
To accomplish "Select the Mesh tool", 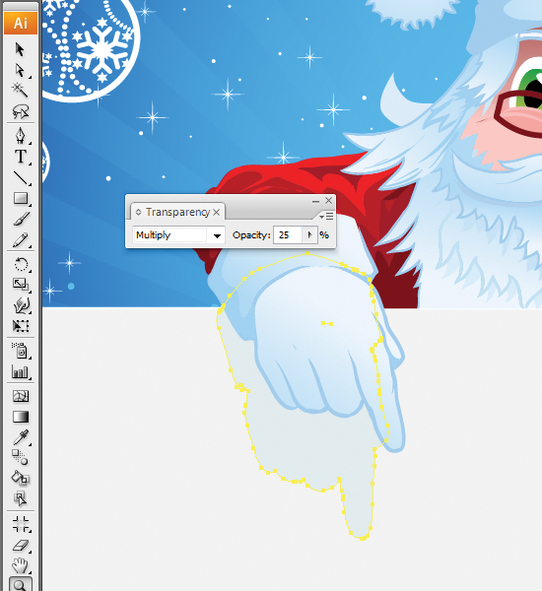I will click(x=20, y=396).
